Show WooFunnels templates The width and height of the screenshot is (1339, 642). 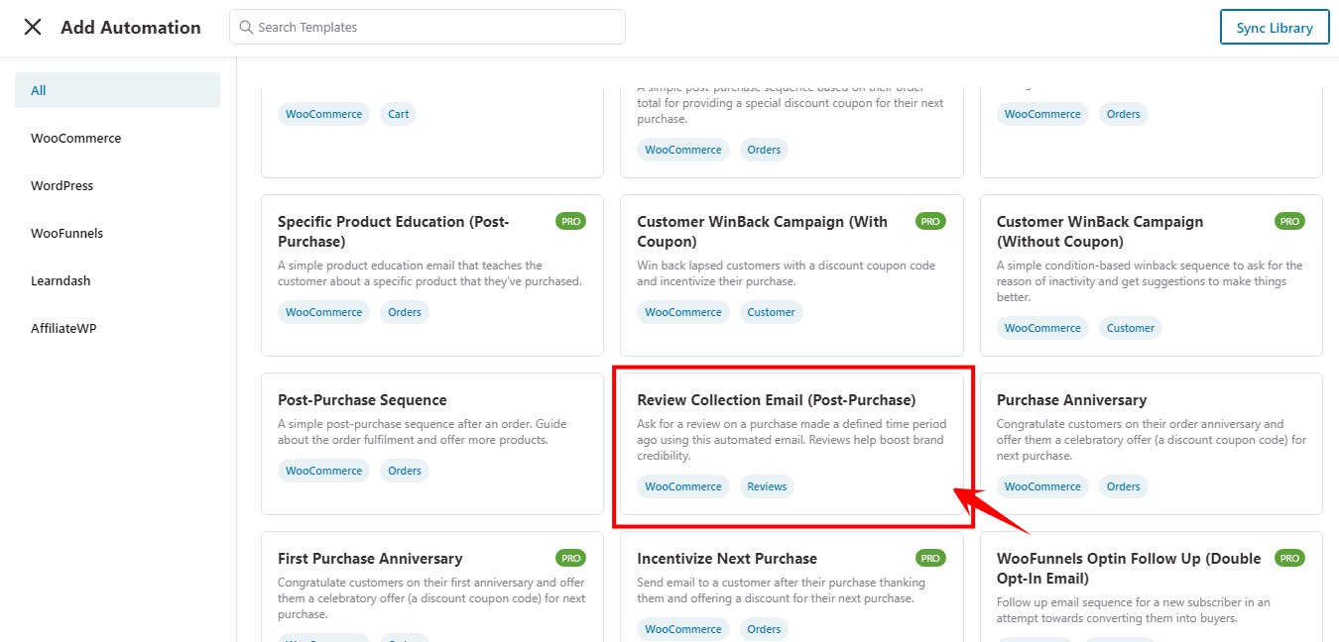click(x=66, y=233)
